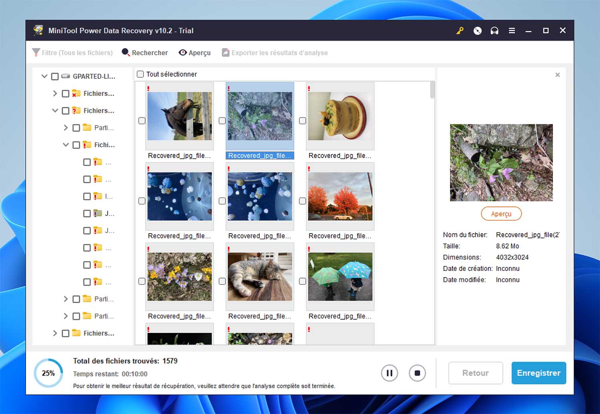This screenshot has height=414, width=600.
Task: Click highlighted Recovered_jpg_file label of selected photo
Action: [x=260, y=156]
